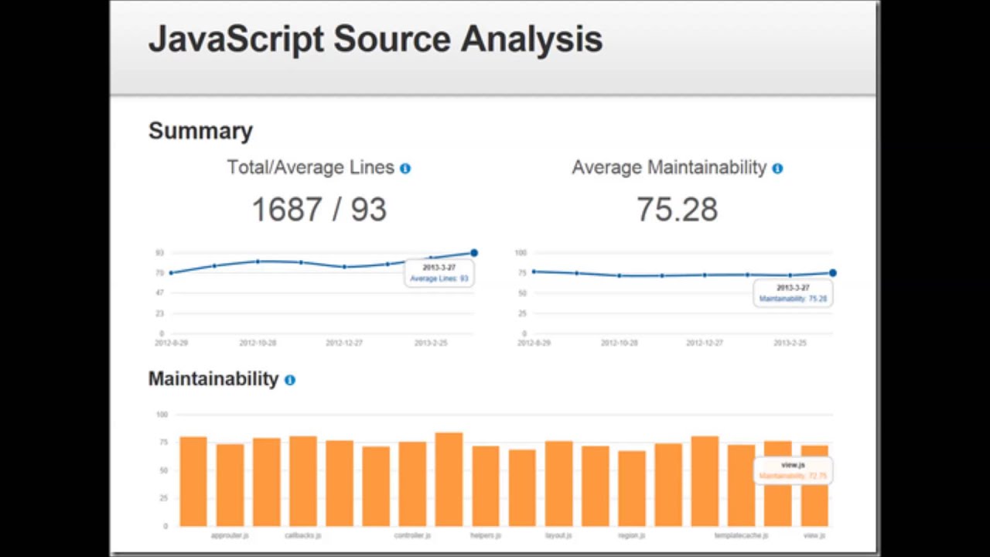Click first data point of Average Maintainability line
The image size is (990, 557).
534,272
